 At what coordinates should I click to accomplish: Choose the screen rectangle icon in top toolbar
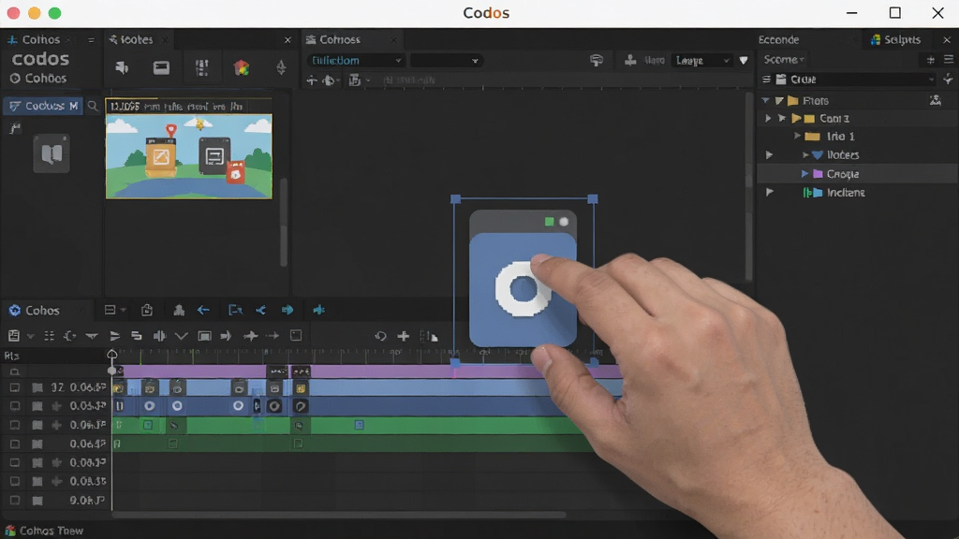[161, 67]
